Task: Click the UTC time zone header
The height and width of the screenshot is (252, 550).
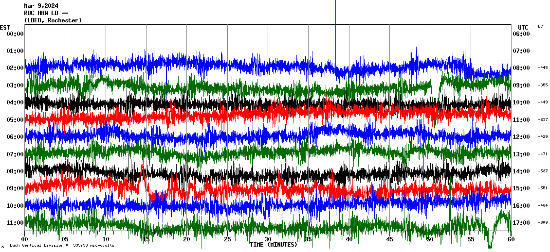Action: 523,27
